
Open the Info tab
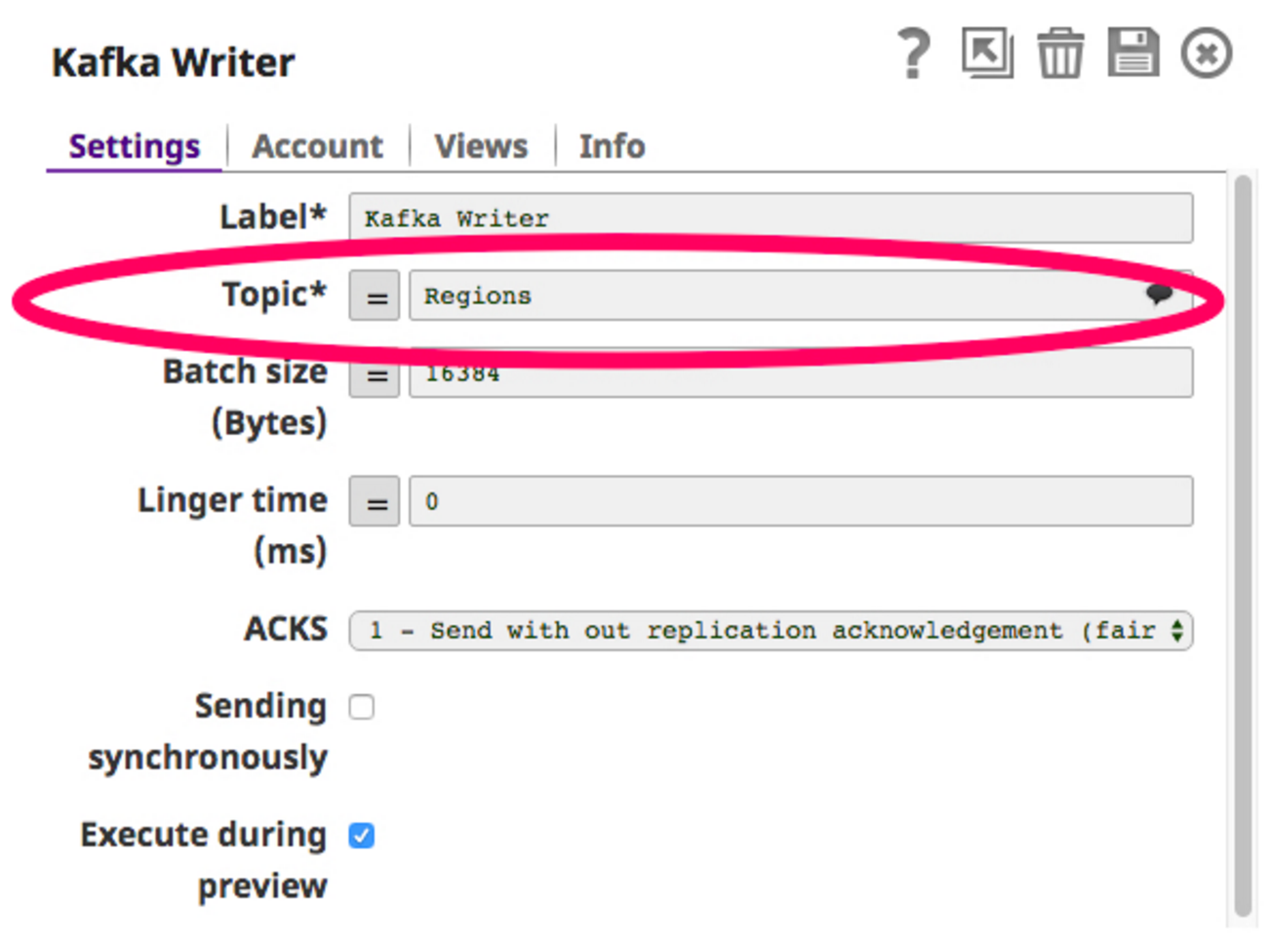point(612,146)
